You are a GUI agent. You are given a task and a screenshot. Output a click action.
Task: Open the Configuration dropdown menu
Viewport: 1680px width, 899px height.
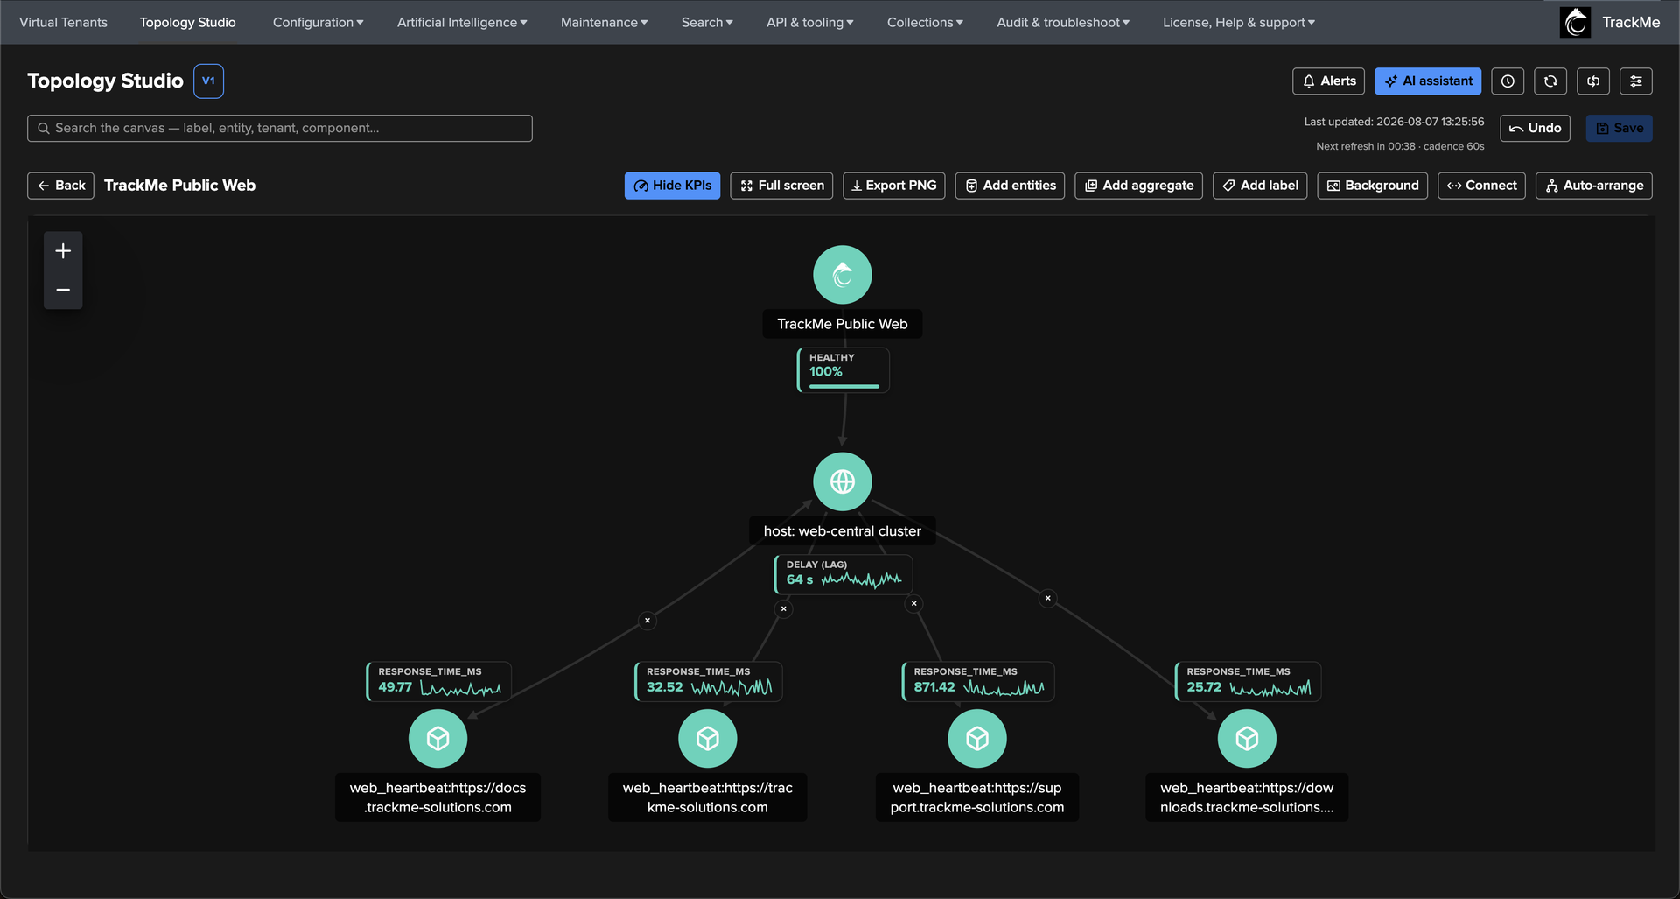click(x=318, y=23)
